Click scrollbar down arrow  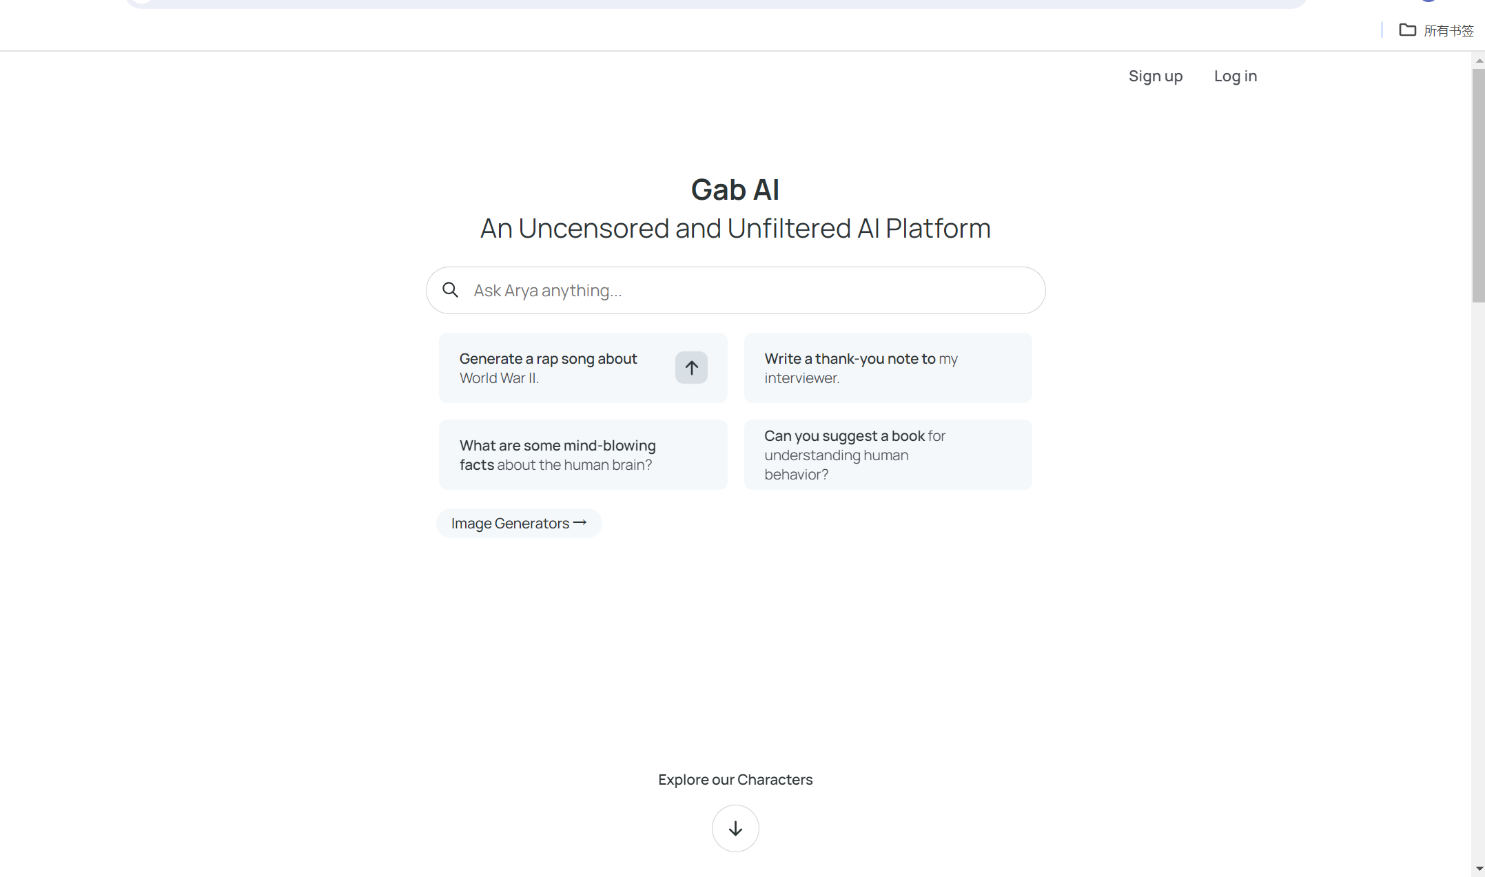click(1479, 869)
